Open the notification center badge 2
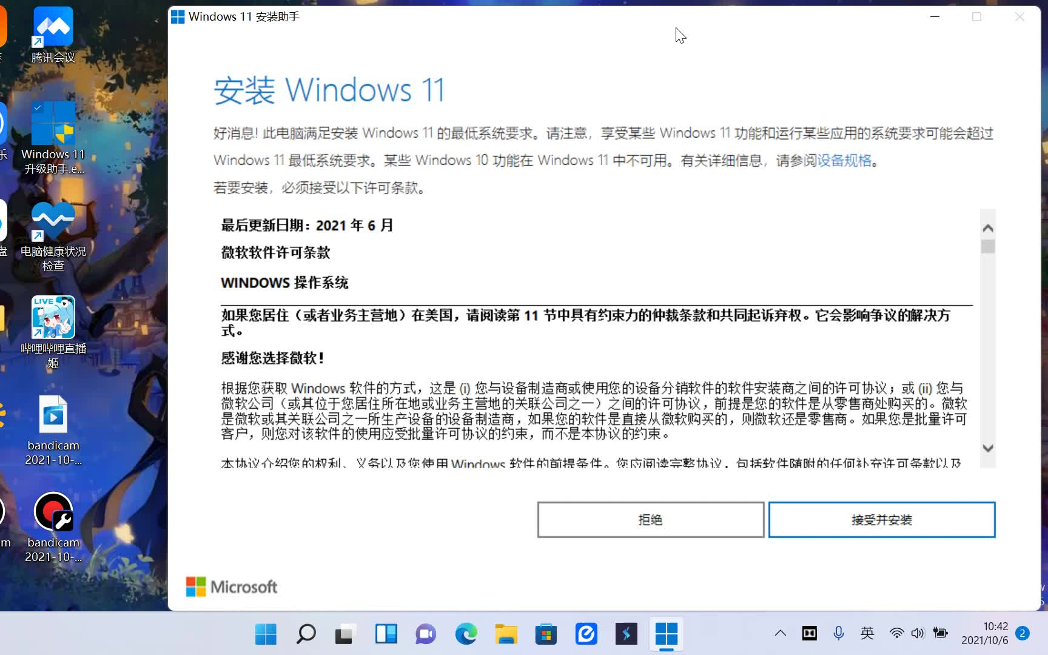 pyautogui.click(x=1023, y=633)
